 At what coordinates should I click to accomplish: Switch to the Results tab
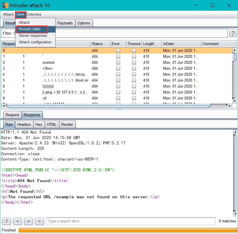point(10,23)
